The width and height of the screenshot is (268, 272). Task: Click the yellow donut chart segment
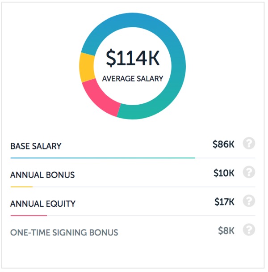click(x=87, y=68)
